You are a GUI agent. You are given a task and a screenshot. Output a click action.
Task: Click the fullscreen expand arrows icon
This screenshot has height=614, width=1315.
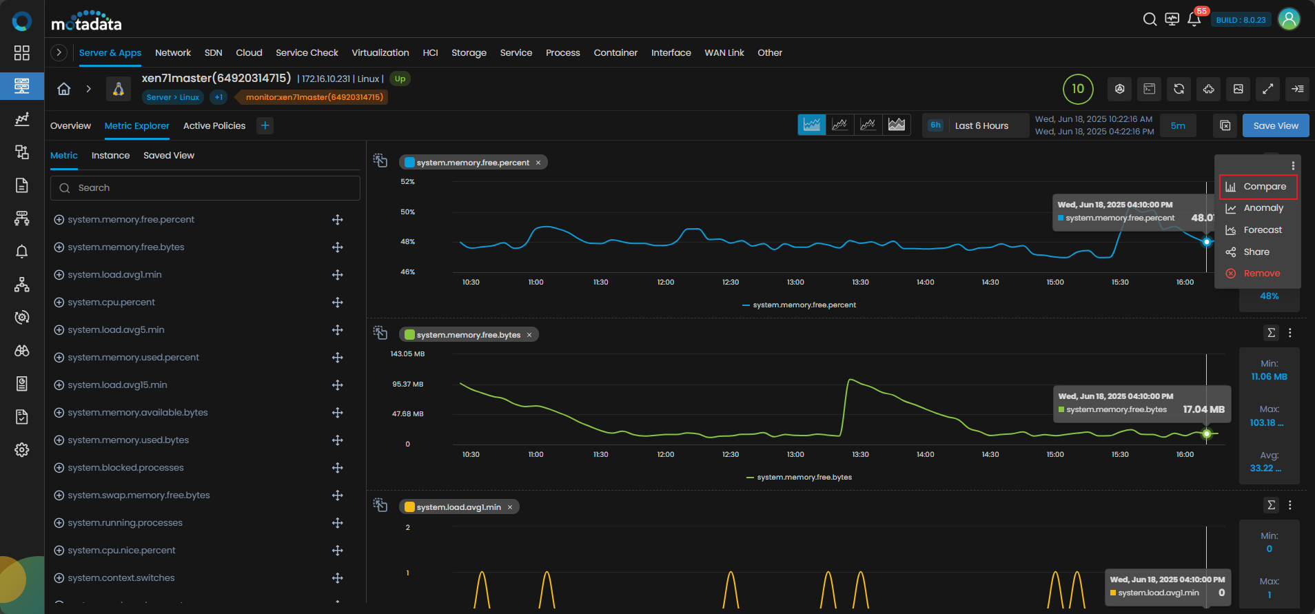[x=1267, y=89]
